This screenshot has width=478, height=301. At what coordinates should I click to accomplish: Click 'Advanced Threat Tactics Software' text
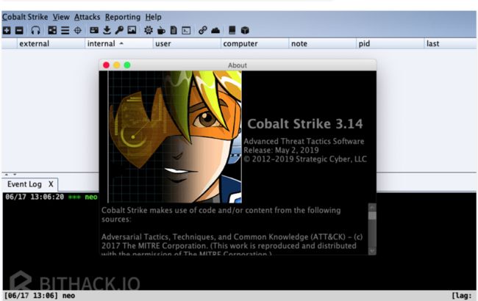304,142
